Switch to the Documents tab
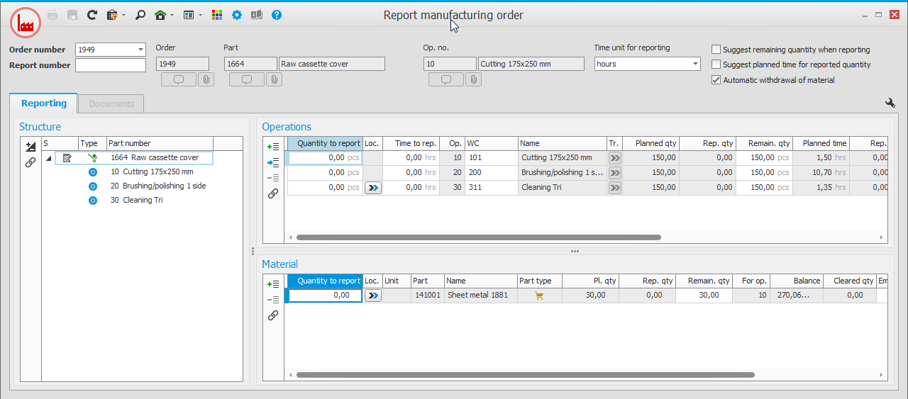The width and height of the screenshot is (908, 399). pos(111,103)
